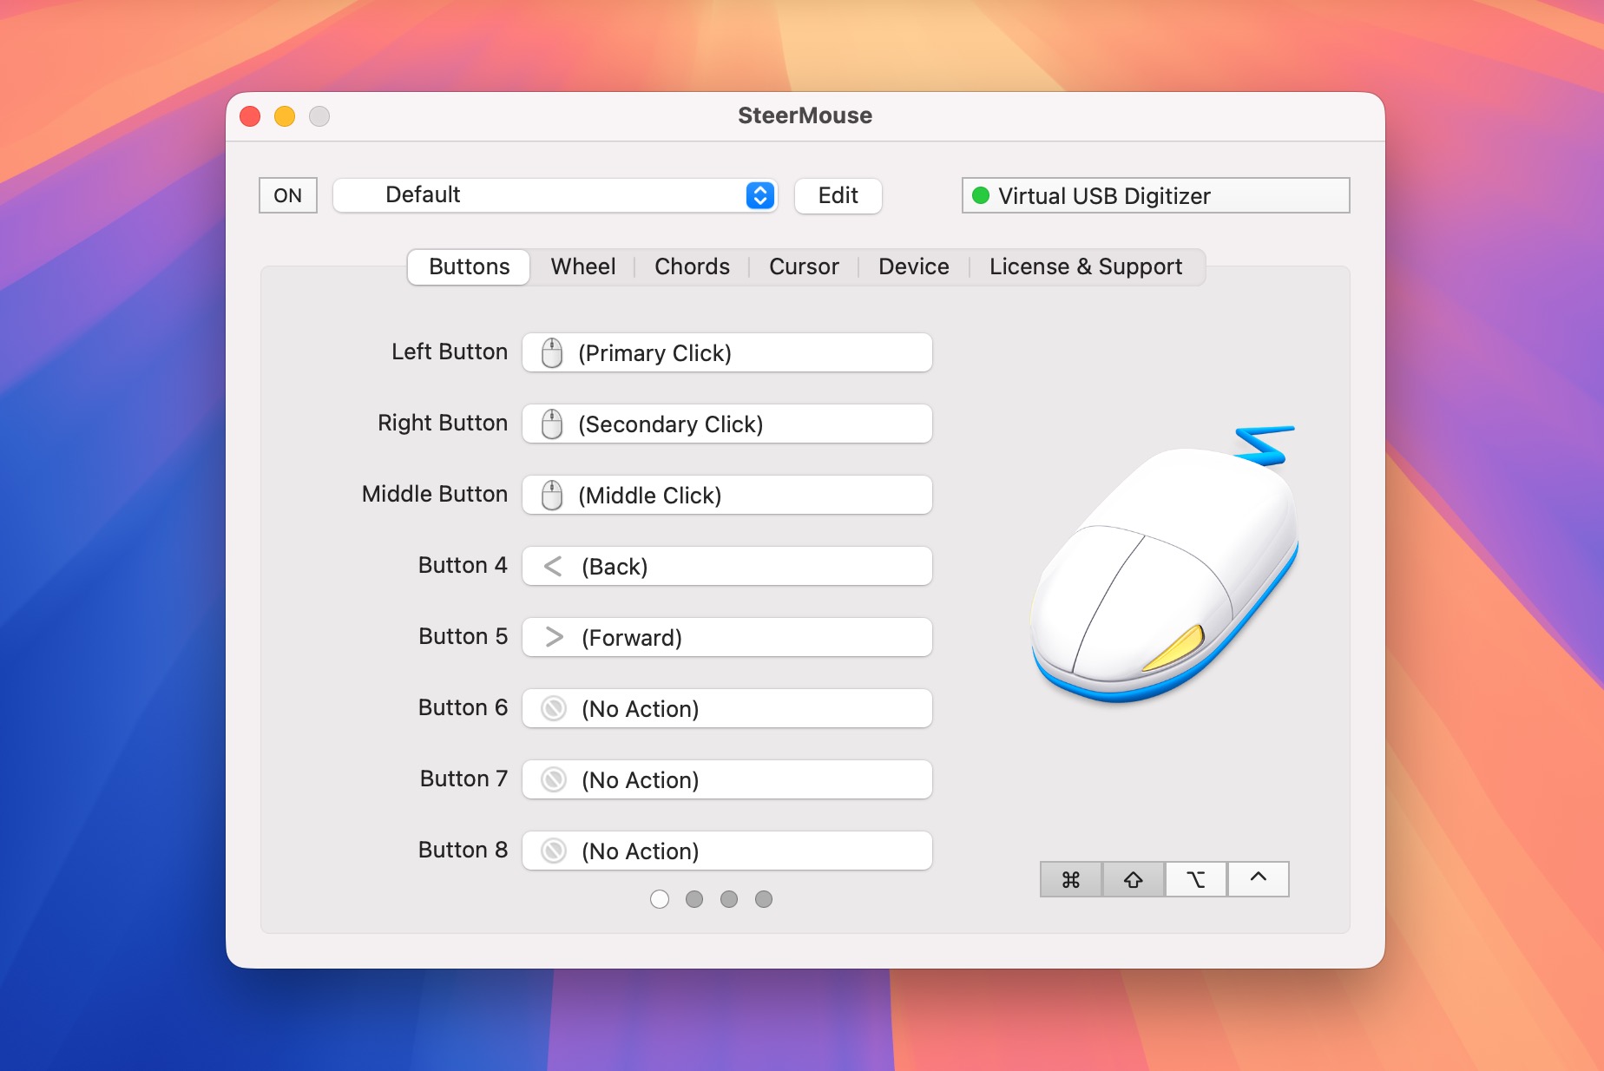The image size is (1604, 1071).
Task: Click the Button 5 label
Action: click(463, 636)
